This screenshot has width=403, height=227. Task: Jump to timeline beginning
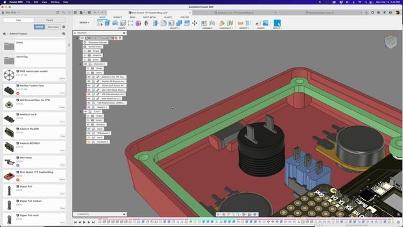(x=76, y=222)
